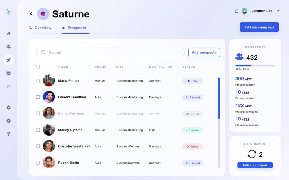Screen dimensions: 289x180
Task: Click the Edit my campaign button
Action: (259, 27)
